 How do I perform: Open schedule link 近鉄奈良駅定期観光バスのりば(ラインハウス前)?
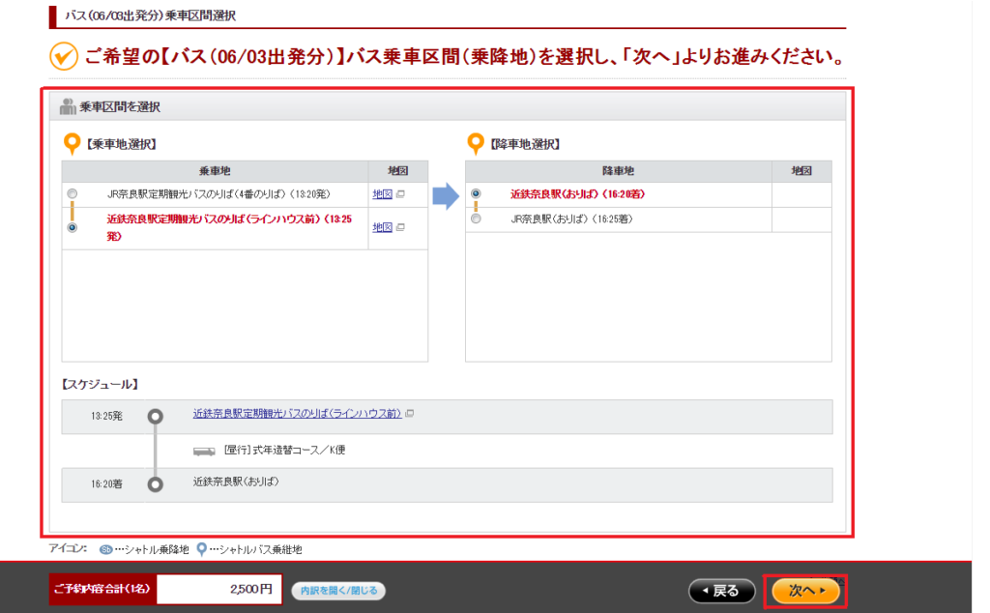pyautogui.click(x=297, y=414)
